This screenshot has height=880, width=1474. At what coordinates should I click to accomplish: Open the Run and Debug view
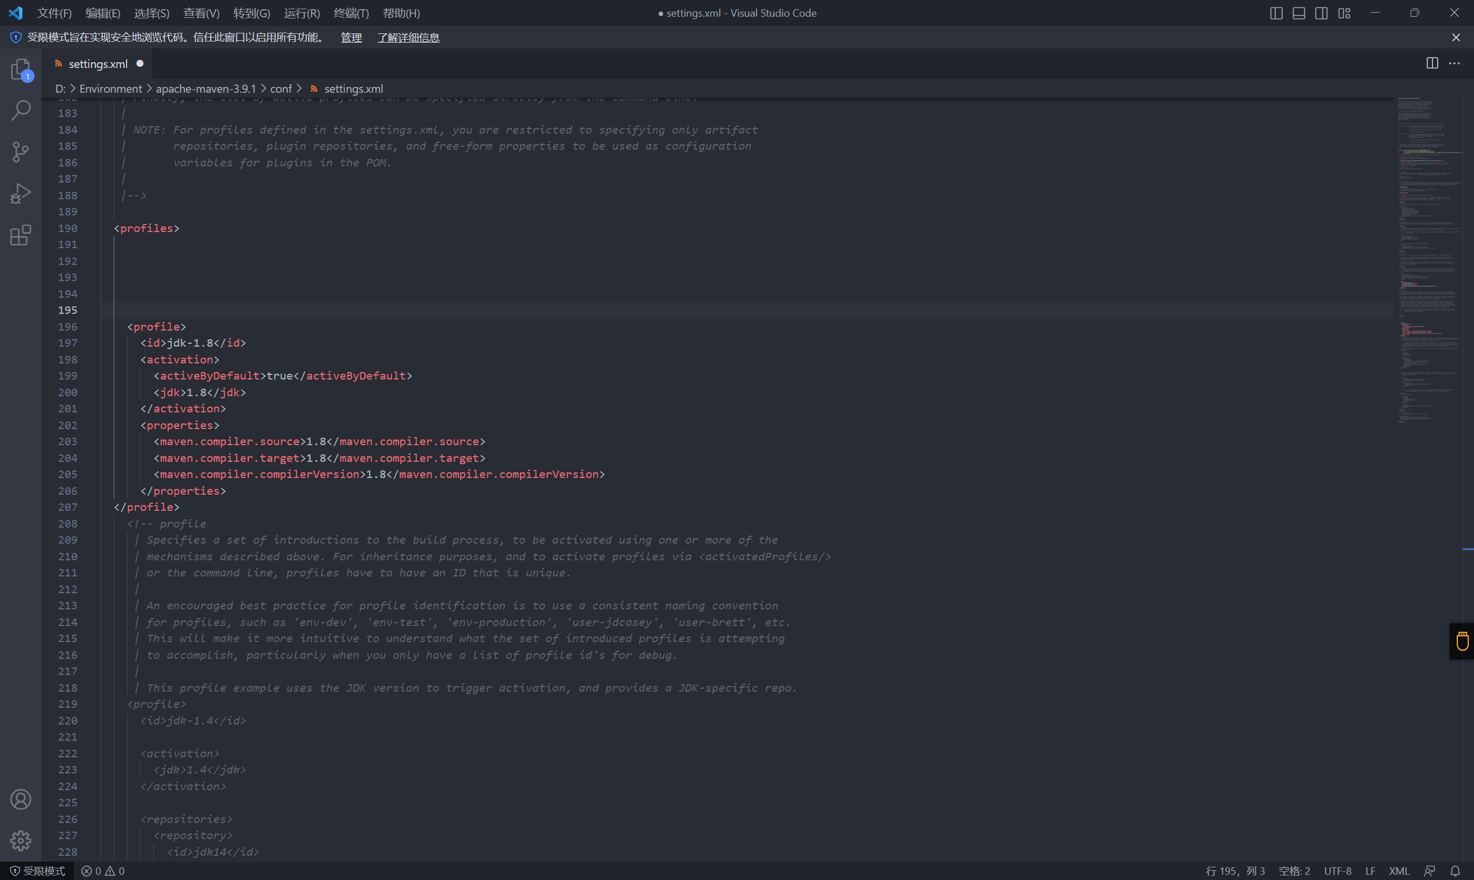click(x=21, y=194)
